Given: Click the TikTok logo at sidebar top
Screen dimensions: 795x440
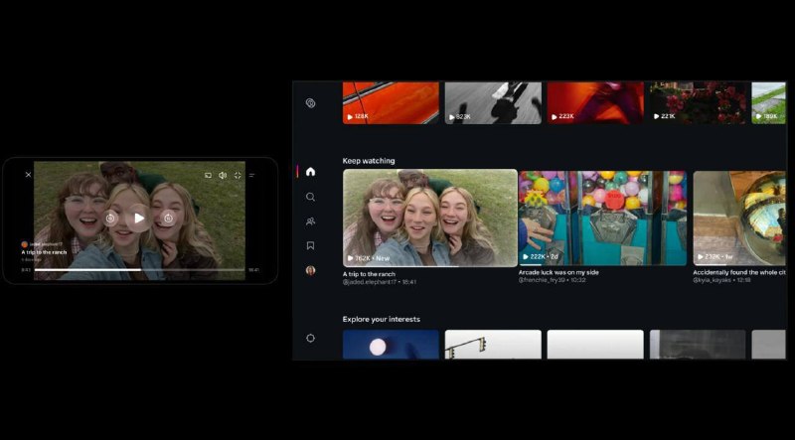Looking at the screenshot, I should click(310, 103).
